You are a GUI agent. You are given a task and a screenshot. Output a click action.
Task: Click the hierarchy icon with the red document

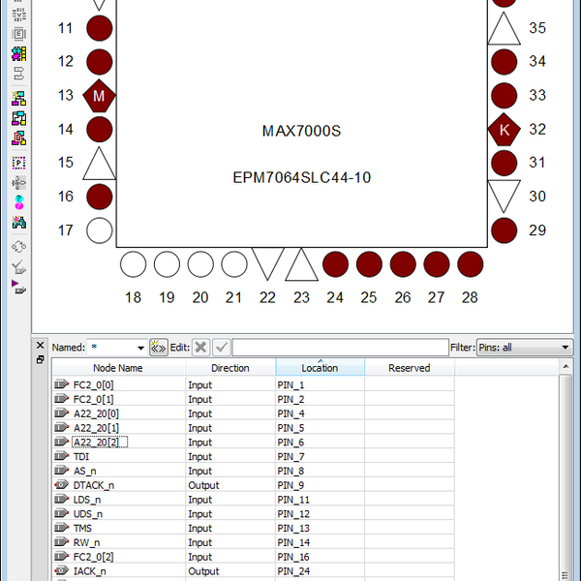19,138
